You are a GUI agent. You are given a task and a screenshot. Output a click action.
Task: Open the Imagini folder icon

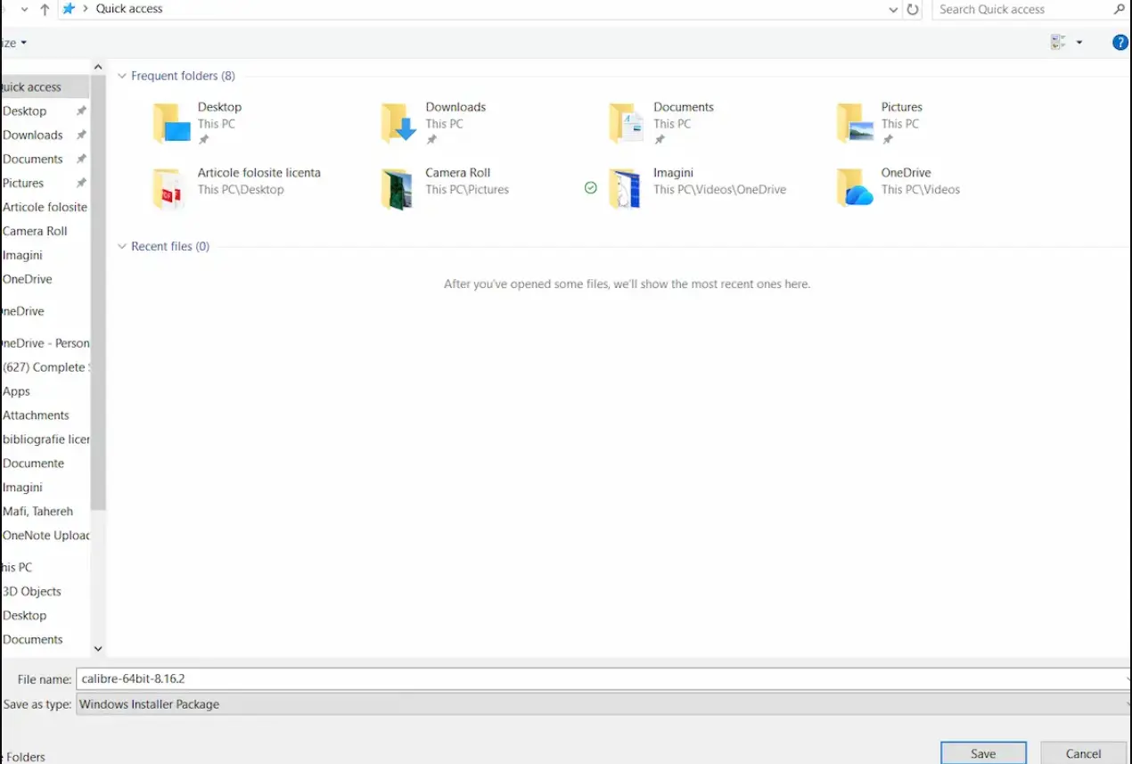coord(625,189)
